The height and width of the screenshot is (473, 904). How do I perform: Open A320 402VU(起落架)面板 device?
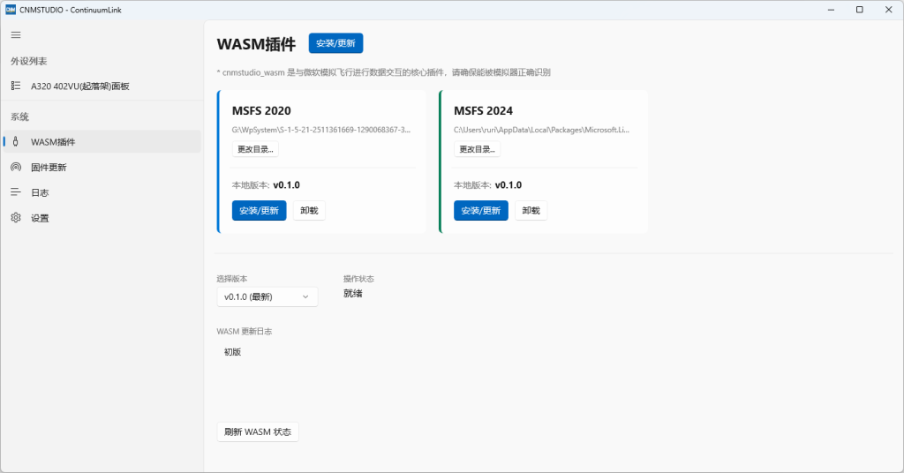coord(102,86)
